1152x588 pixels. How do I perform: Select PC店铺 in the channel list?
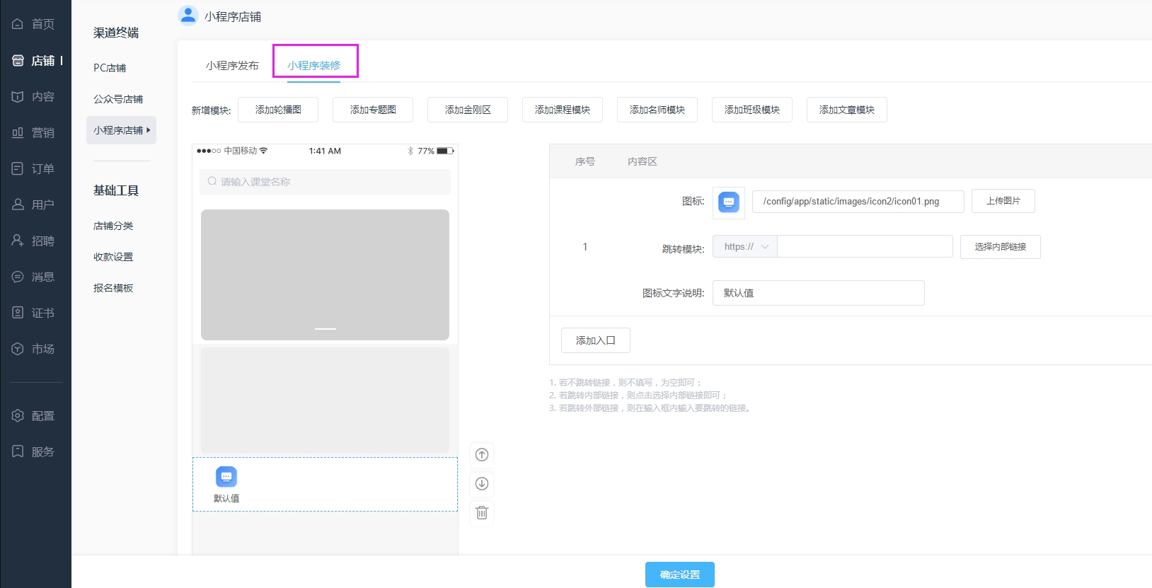[110, 68]
